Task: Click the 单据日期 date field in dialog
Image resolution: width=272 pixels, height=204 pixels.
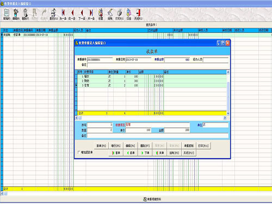Action: [138, 60]
